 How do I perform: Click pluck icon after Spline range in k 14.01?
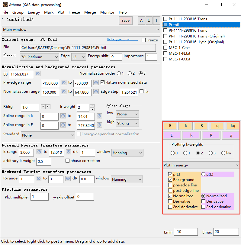pos(99,116)
